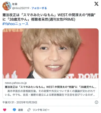
Task: Open the @Hiro250119 handle
Action: [x=21, y=8]
